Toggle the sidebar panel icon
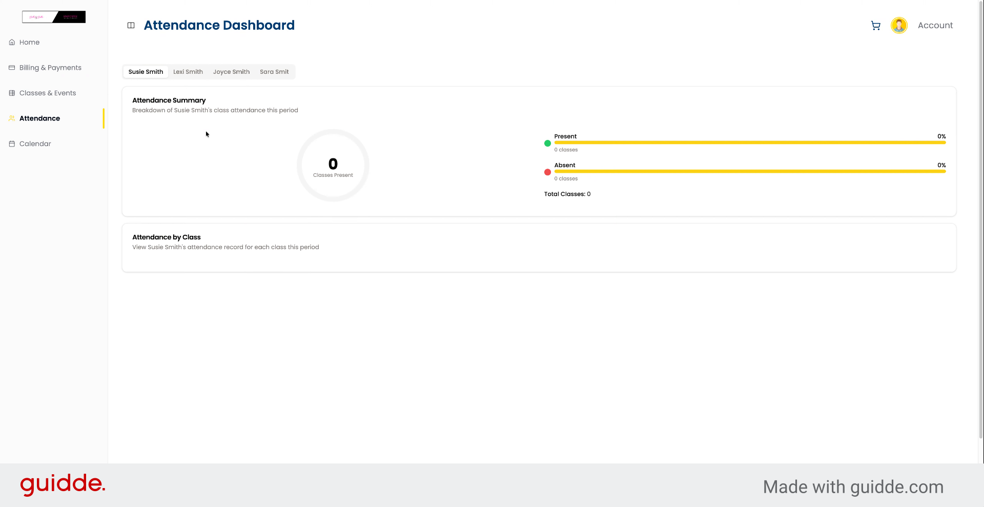This screenshot has height=507, width=984. [x=131, y=25]
